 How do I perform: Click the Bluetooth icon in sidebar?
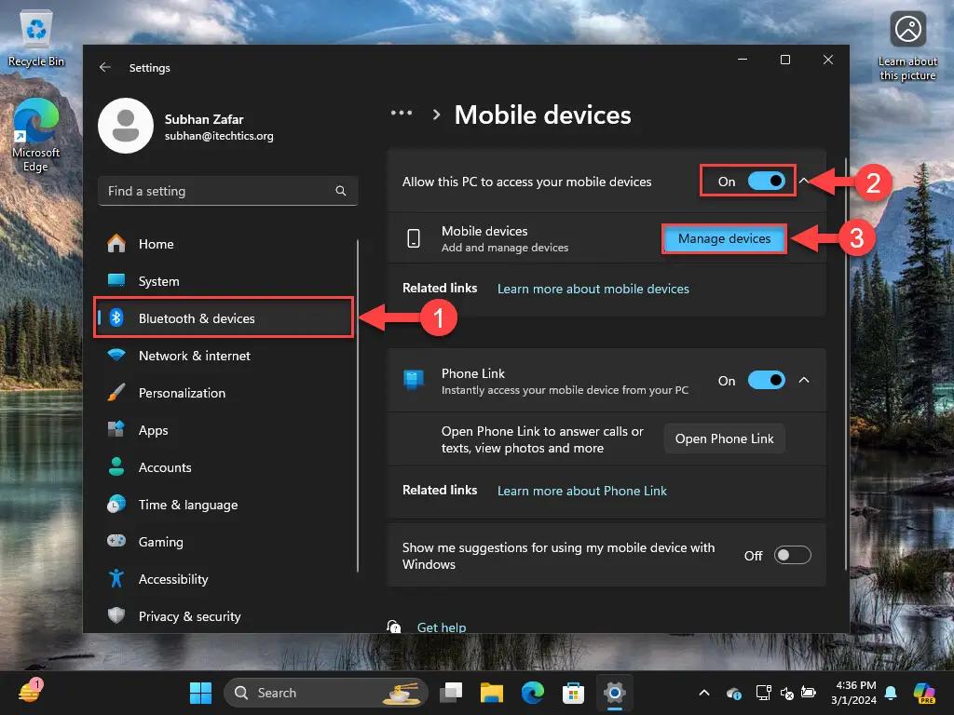pyautogui.click(x=116, y=318)
